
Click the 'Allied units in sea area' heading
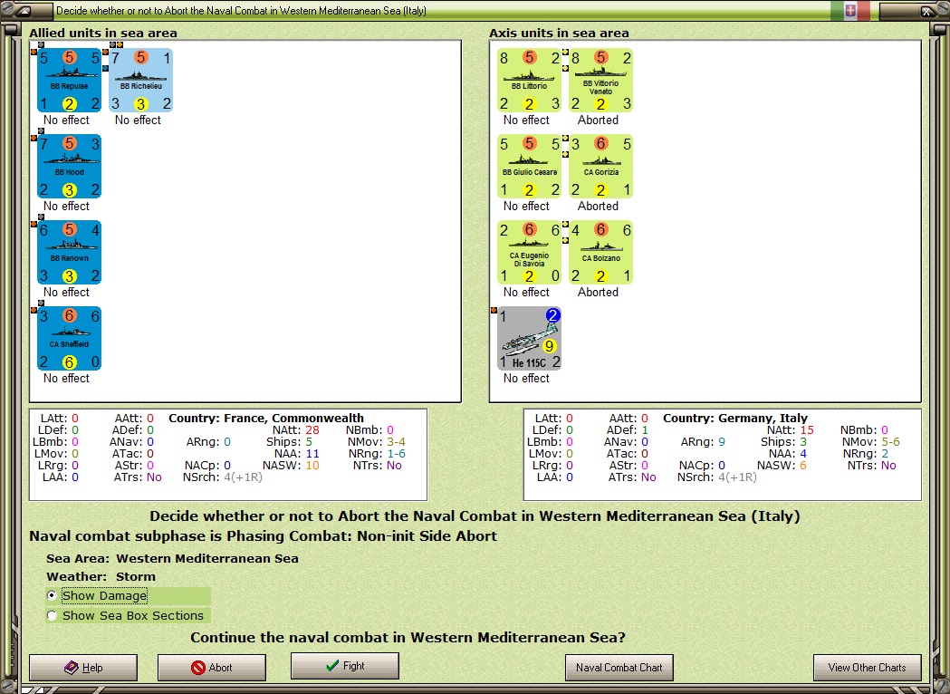pos(103,33)
